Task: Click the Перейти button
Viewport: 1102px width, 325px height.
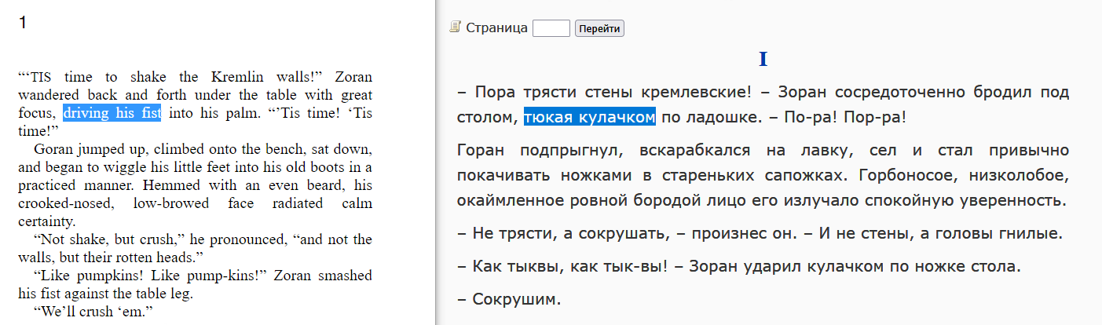Action: point(599,28)
